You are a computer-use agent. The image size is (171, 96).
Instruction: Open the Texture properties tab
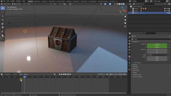click(129, 69)
